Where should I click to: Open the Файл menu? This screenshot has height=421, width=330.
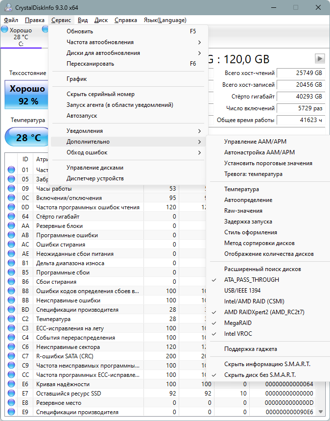(11, 20)
